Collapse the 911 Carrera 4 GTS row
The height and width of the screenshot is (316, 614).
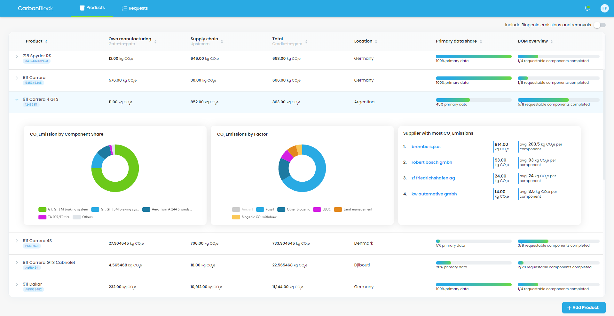(17, 100)
